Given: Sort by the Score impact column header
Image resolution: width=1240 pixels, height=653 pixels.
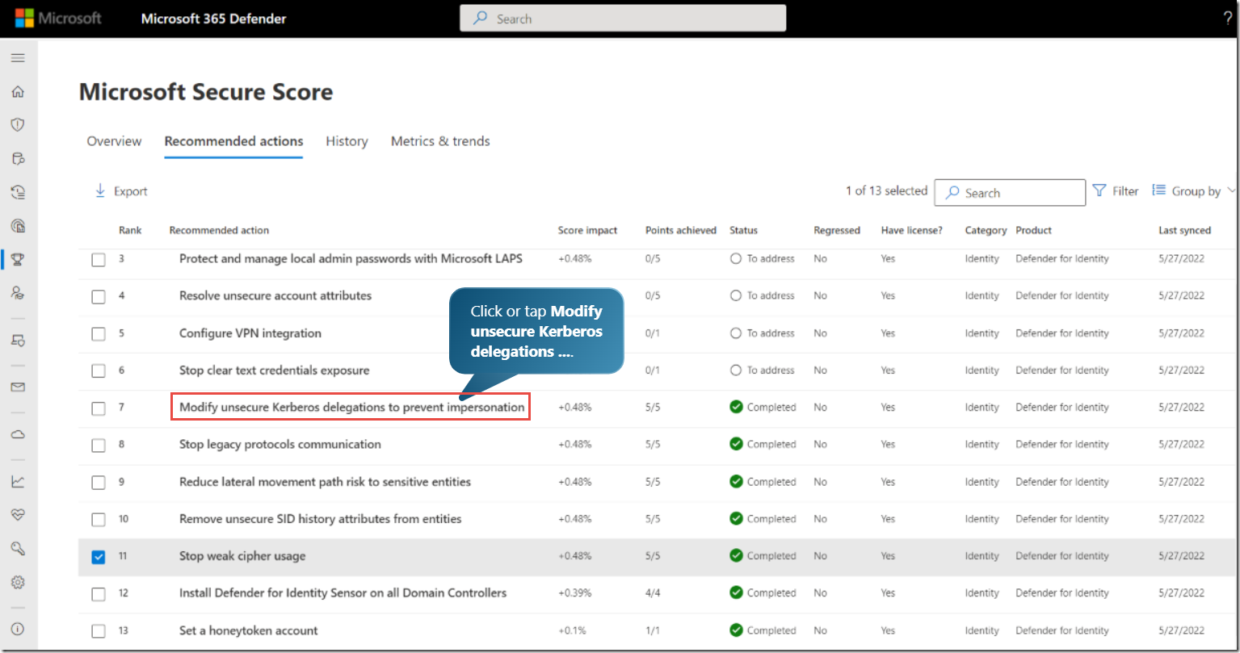Looking at the screenshot, I should (587, 230).
